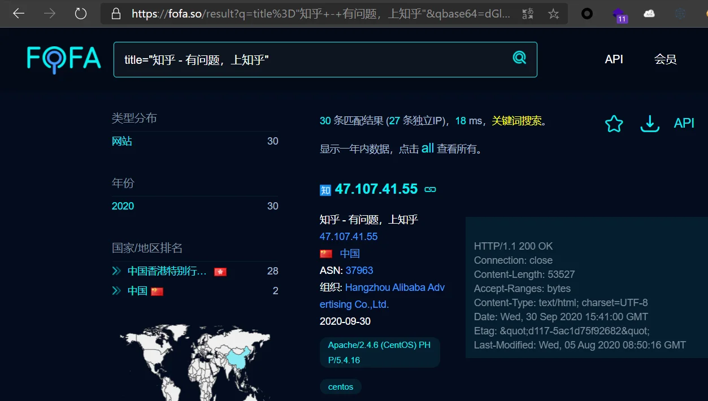Viewport: 708px width, 401px height.
Task: Click the HTTP/1.1 200 OK line
Action: tap(514, 246)
